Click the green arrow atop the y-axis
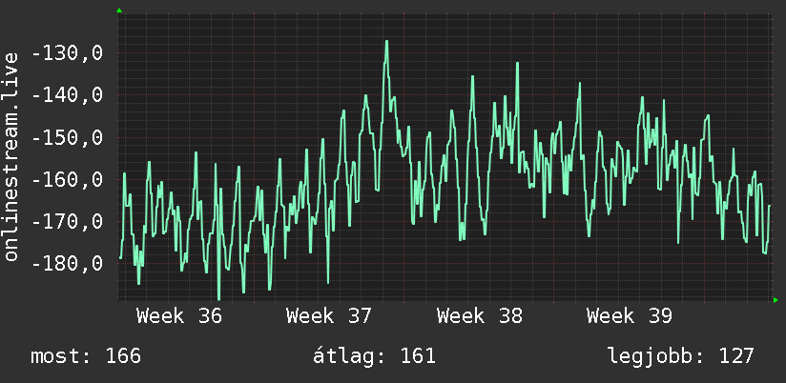Viewport: 786px width, 383px height. (119, 10)
